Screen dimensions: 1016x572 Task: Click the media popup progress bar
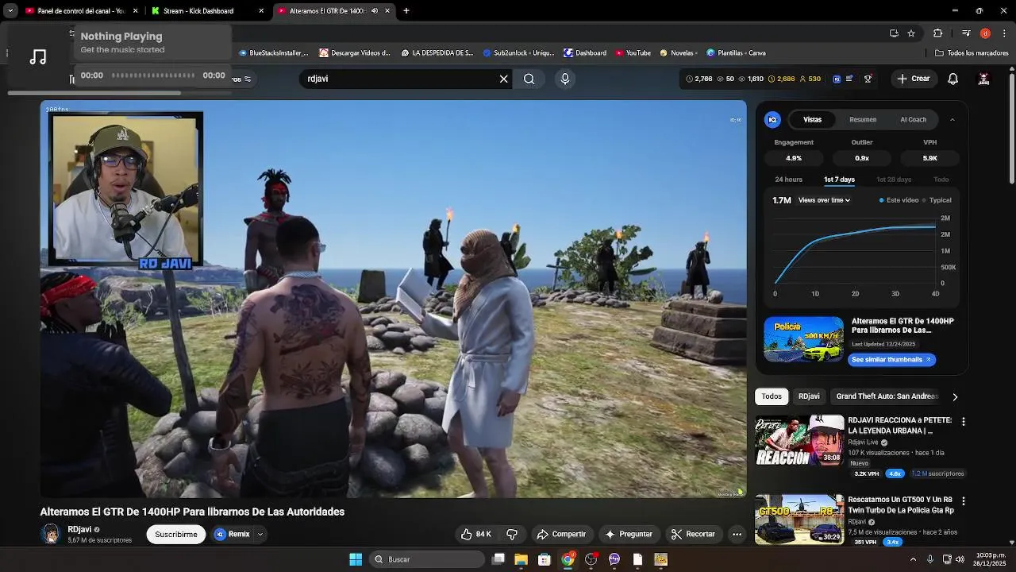[x=153, y=75]
